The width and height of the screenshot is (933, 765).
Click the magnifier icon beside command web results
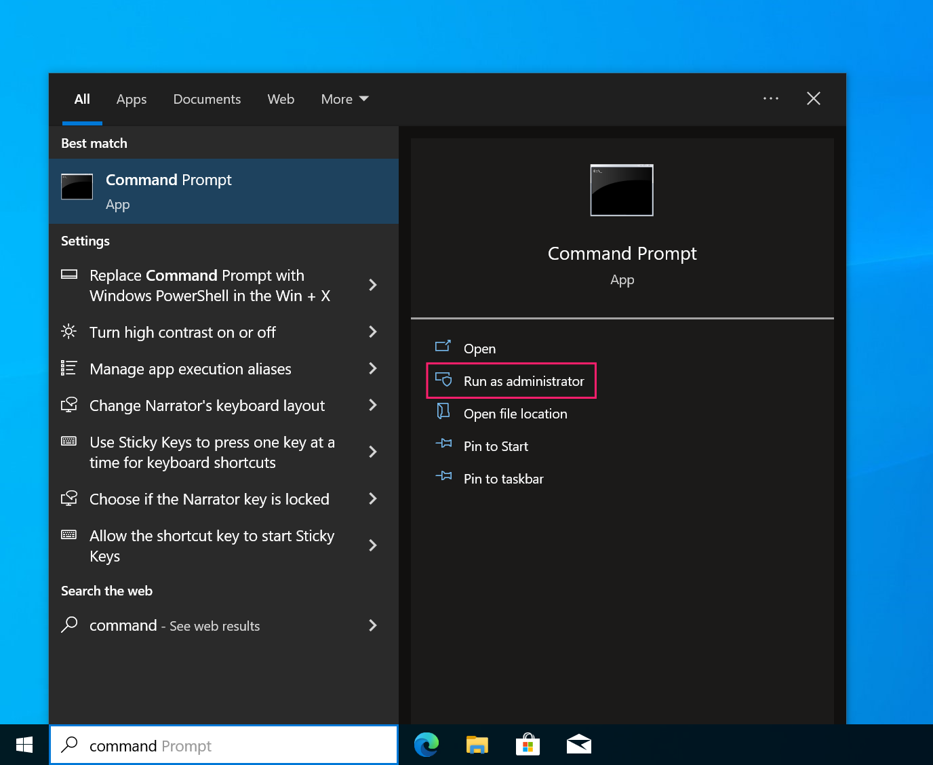click(69, 624)
